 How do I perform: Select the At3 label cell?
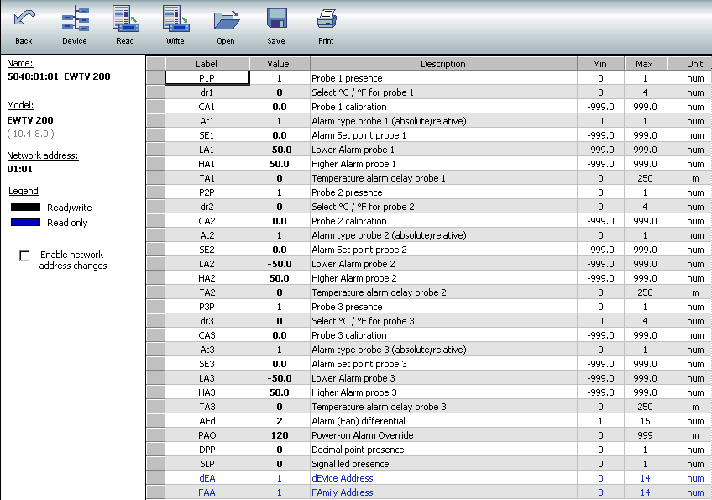(207, 350)
